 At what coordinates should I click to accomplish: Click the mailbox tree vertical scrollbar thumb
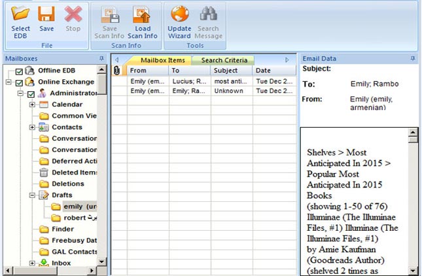pos(101,85)
